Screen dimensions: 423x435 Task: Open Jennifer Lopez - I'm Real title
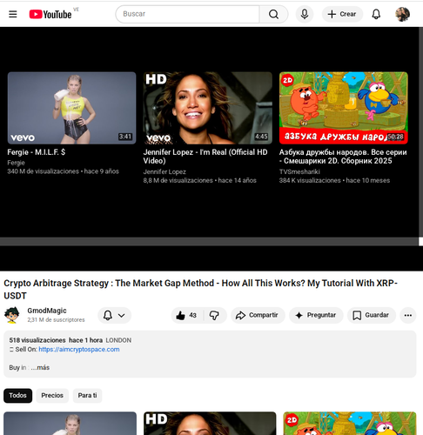tap(205, 157)
